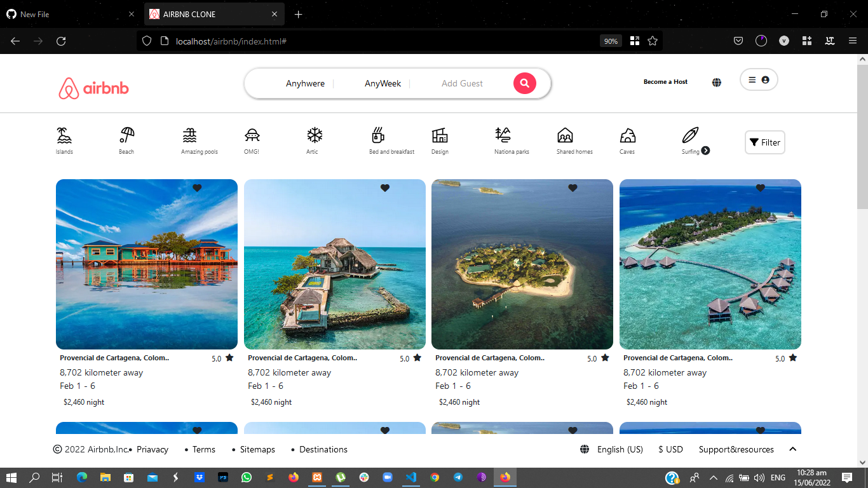Click AnyWeek in the search bar

click(383, 83)
